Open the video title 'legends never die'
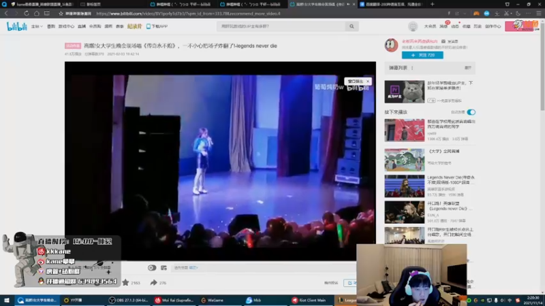This screenshot has width=545, height=306. click(181, 46)
